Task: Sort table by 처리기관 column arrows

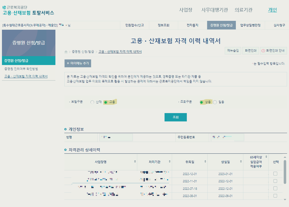Action: pyautogui.click(x=170, y=161)
